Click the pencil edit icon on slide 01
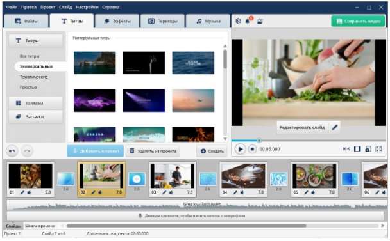This screenshot has height=241, width=390. coord(22,192)
